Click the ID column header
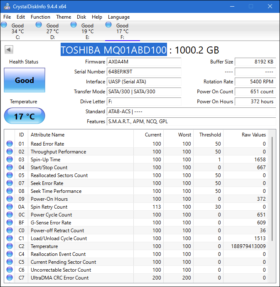 pos(21,135)
